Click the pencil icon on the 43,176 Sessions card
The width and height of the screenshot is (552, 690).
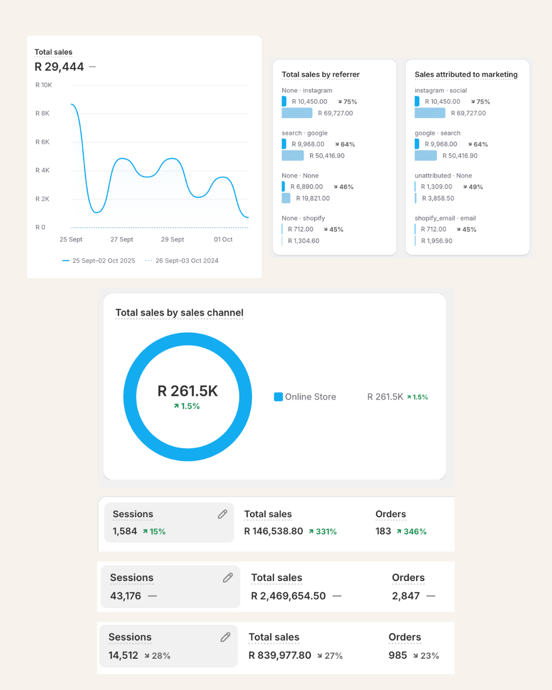pos(228,578)
